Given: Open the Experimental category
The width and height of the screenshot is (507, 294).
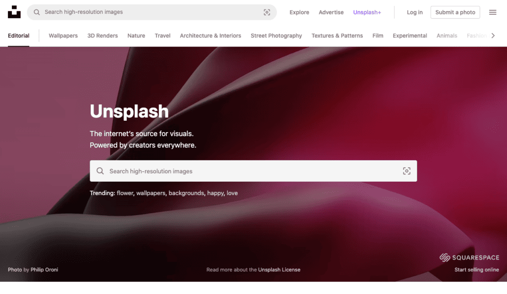Looking at the screenshot, I should tap(409, 36).
